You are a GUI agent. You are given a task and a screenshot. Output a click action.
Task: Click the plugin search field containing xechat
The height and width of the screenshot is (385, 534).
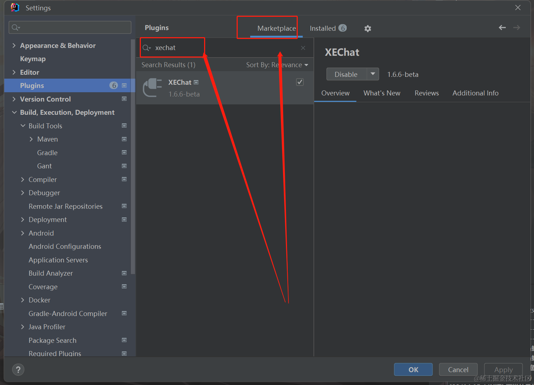[x=225, y=48]
